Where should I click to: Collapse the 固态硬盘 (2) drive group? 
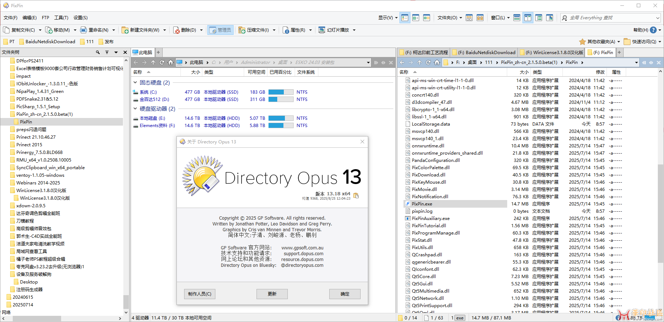[x=135, y=83]
